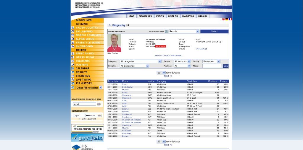303x150 pixels.
Task: Click the OK button next to email field
Action: click(99, 104)
